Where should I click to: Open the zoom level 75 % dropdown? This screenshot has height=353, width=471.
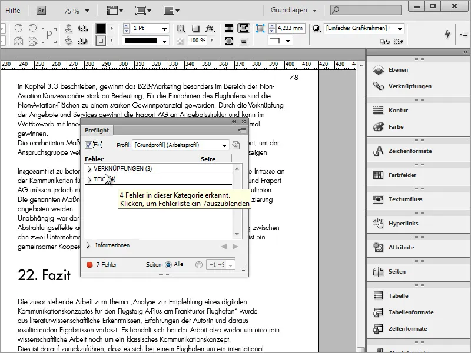(87, 11)
